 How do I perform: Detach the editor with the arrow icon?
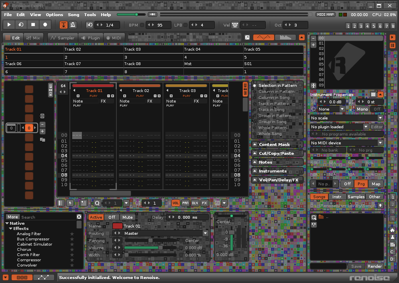247,37
